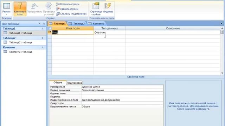Open Страница свойств property sheet
225x126 pixels.
coord(96,9)
